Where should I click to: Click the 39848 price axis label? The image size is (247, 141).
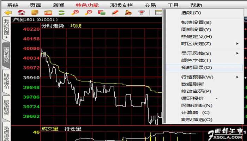pyautogui.click(x=31, y=87)
